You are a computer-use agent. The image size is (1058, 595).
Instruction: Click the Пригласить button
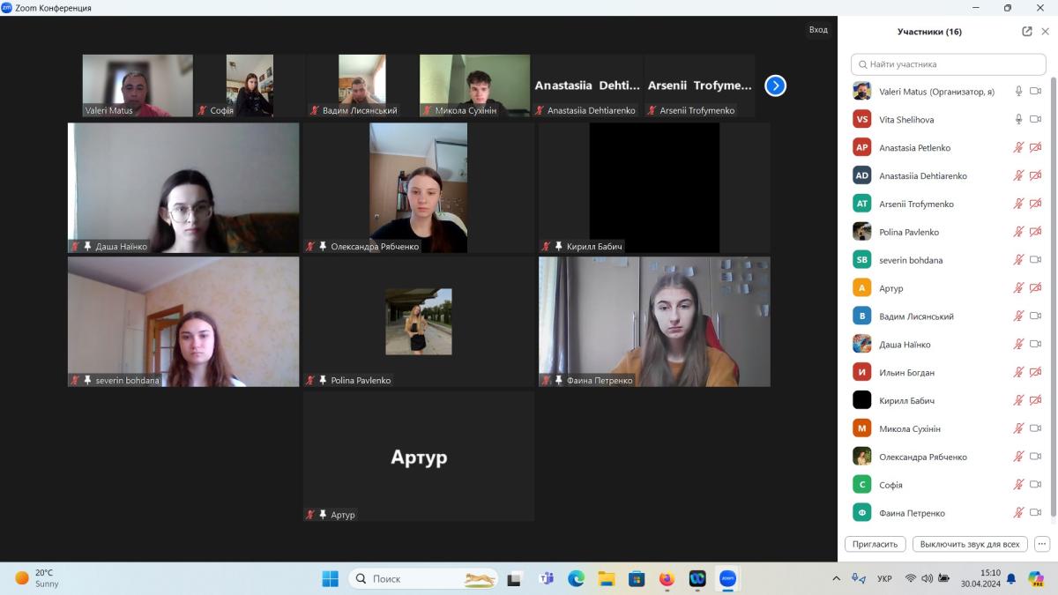875,544
